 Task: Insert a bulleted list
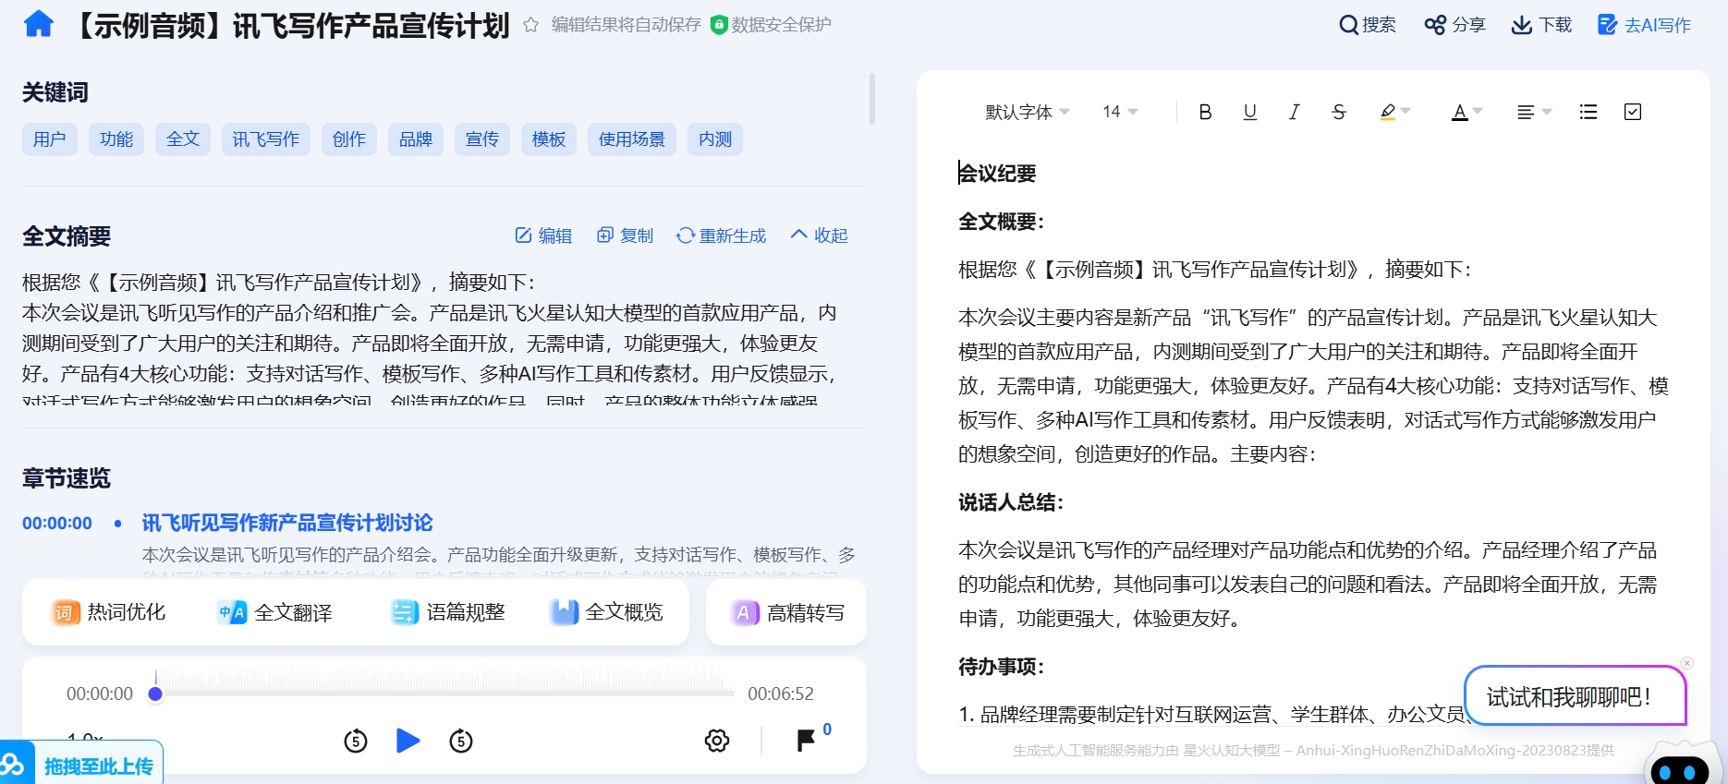[1588, 112]
